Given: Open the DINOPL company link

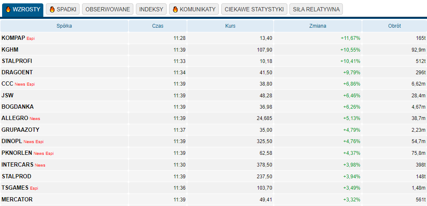Looking at the screenshot, I should click(x=12, y=141).
